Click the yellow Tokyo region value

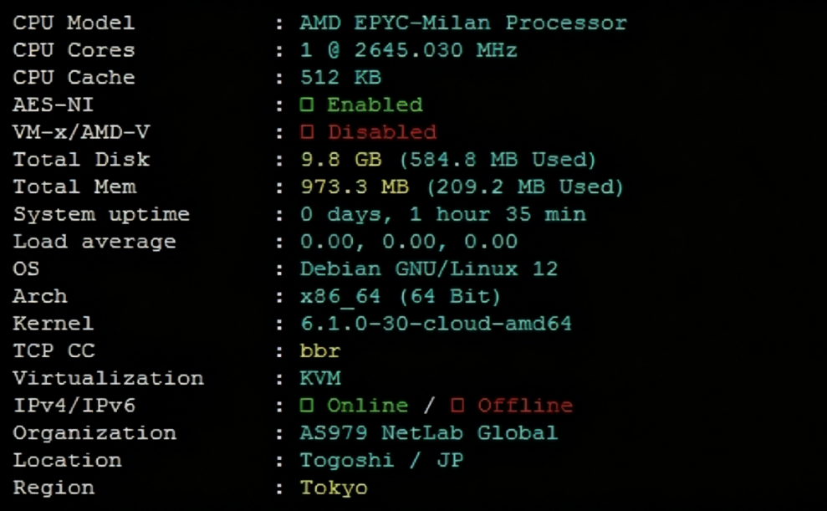(x=334, y=488)
